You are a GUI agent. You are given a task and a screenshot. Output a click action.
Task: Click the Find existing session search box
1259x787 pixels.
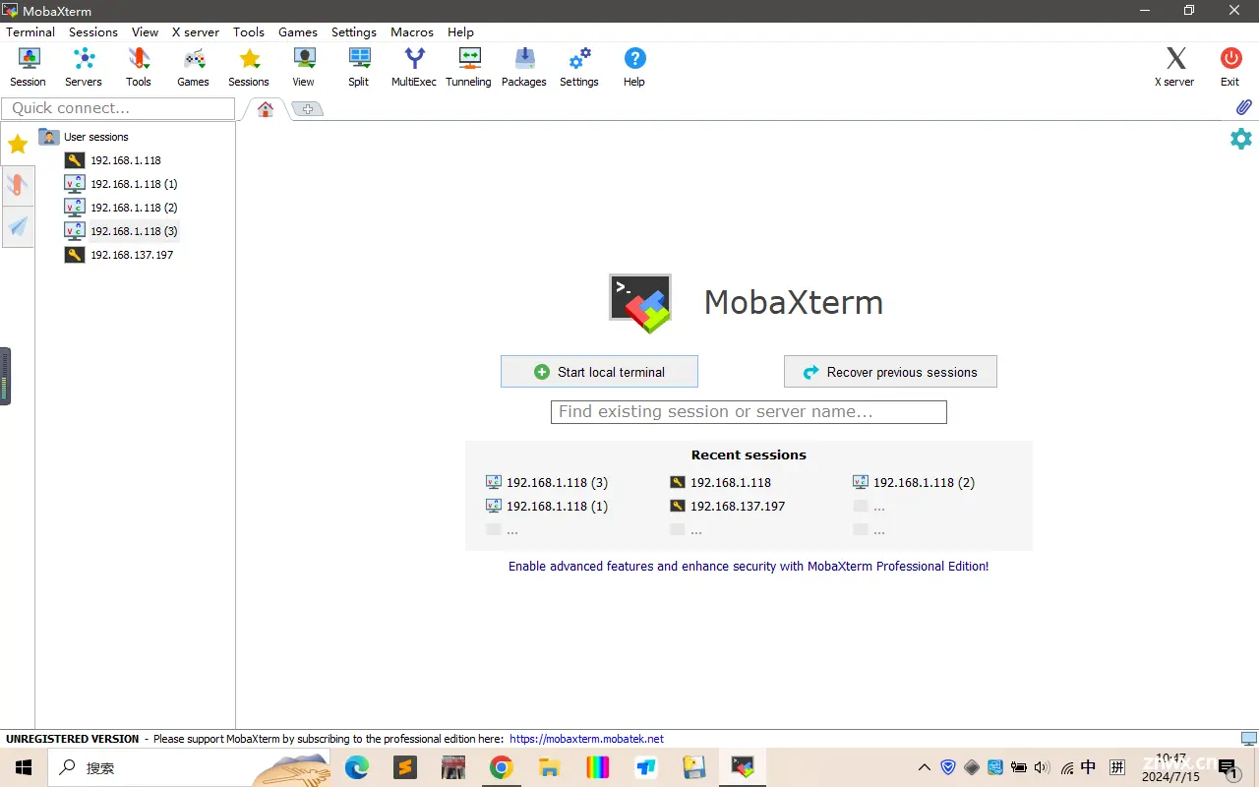click(749, 412)
